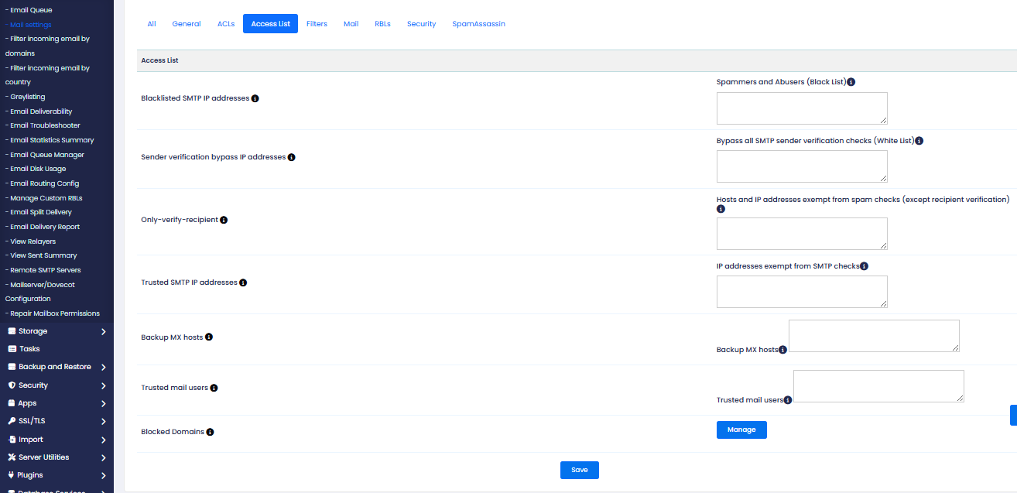Click the exempt from spam checks textarea
The image size is (1017, 493).
tap(802, 234)
